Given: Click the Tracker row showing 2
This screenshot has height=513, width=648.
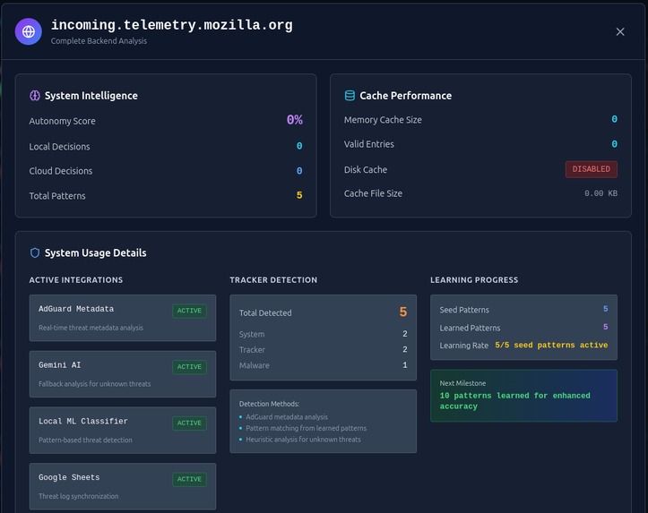Looking at the screenshot, I should click(324, 349).
